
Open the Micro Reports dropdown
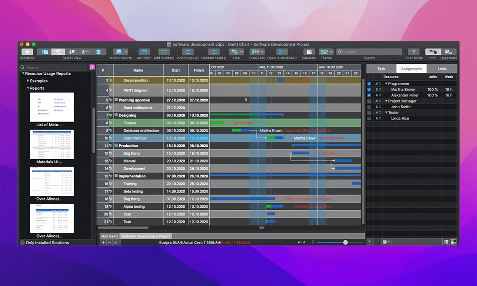pyautogui.click(x=120, y=52)
